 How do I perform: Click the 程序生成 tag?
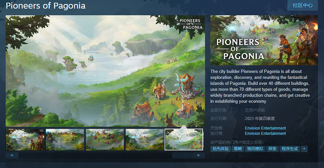tap(290, 149)
